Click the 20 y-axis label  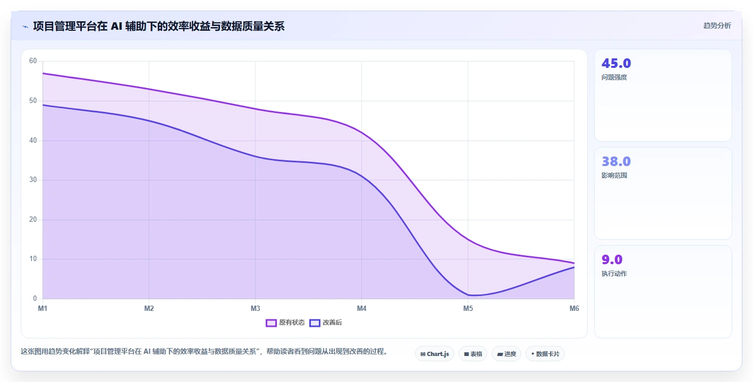[x=33, y=220]
